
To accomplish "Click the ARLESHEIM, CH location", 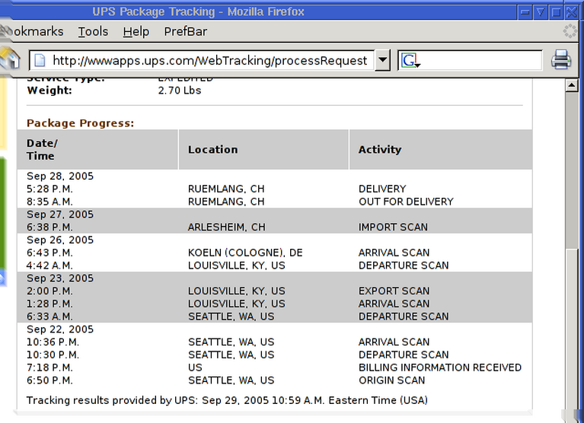I will pos(226,227).
